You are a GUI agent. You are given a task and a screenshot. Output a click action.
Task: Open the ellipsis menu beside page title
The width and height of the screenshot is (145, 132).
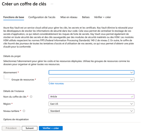pyautogui.click(x=52, y=4)
